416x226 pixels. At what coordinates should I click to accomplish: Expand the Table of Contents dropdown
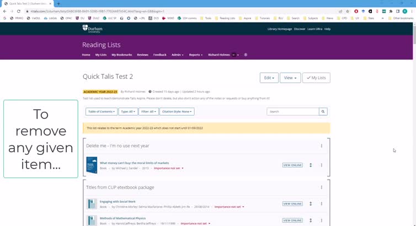point(101,111)
